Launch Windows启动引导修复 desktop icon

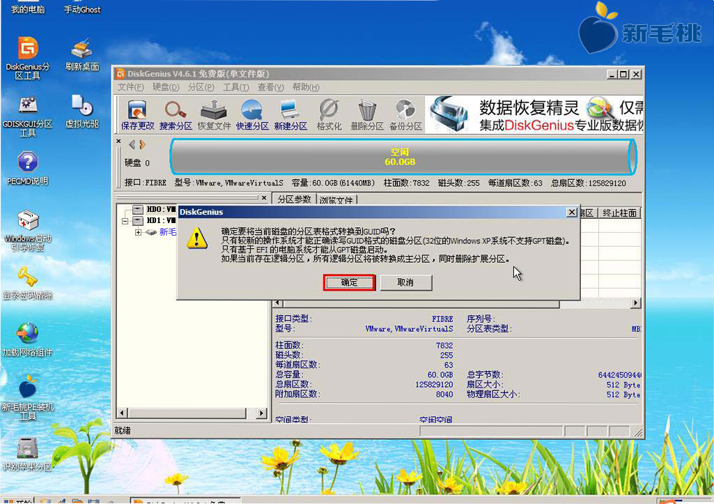coord(28,231)
